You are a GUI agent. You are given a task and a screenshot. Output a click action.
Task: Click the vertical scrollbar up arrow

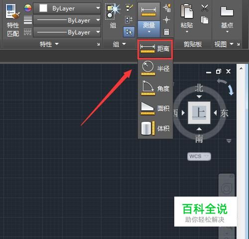click(241, 68)
